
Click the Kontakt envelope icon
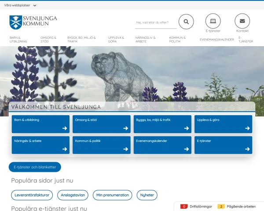[242, 21]
